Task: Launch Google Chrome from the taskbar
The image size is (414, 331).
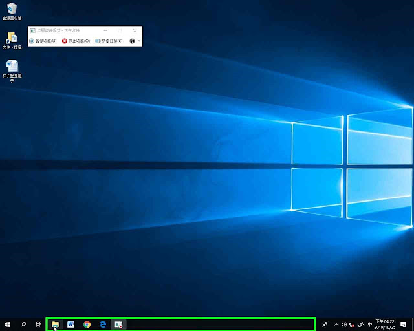Action: (x=87, y=325)
